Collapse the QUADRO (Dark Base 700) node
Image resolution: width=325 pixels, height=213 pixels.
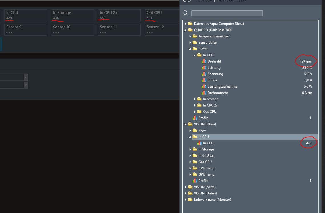pos(185,30)
